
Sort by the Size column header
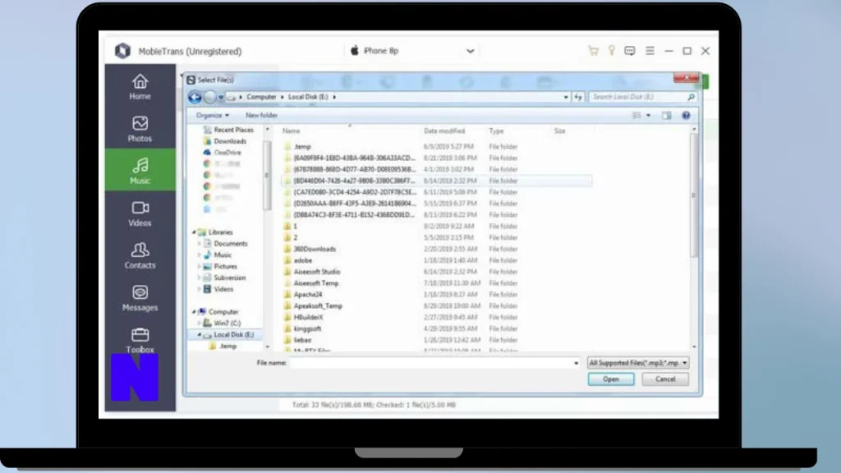pyautogui.click(x=559, y=131)
